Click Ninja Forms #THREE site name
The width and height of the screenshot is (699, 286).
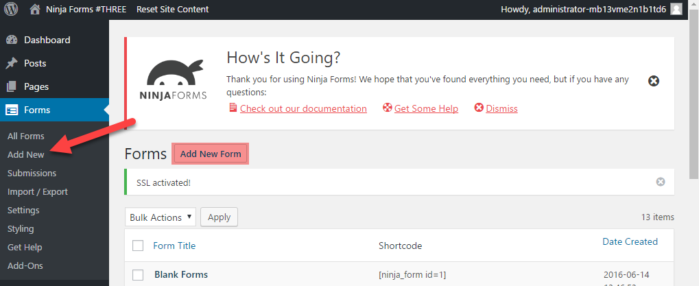(86, 10)
